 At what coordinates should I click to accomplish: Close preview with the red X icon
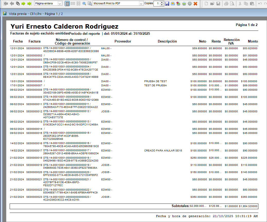point(195,3)
